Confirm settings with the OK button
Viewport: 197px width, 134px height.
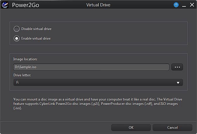131,128
